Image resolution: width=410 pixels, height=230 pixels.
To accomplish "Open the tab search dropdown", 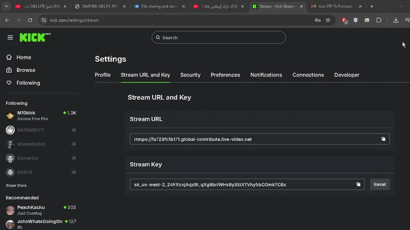I will pyautogui.click(x=6, y=6).
